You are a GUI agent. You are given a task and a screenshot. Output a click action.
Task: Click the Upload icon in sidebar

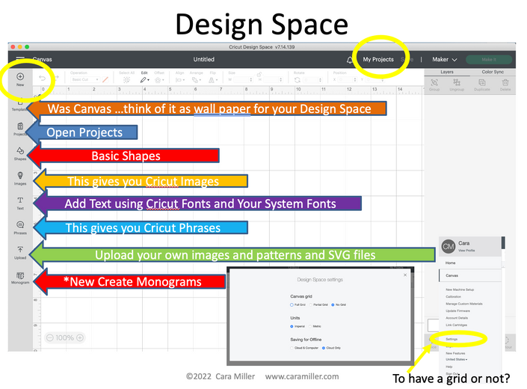point(20,249)
